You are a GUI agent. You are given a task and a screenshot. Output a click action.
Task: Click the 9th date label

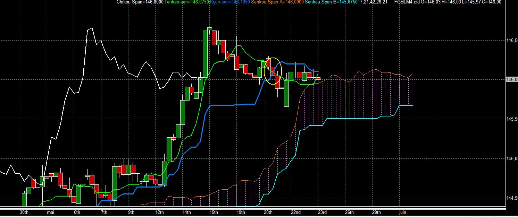(131, 212)
